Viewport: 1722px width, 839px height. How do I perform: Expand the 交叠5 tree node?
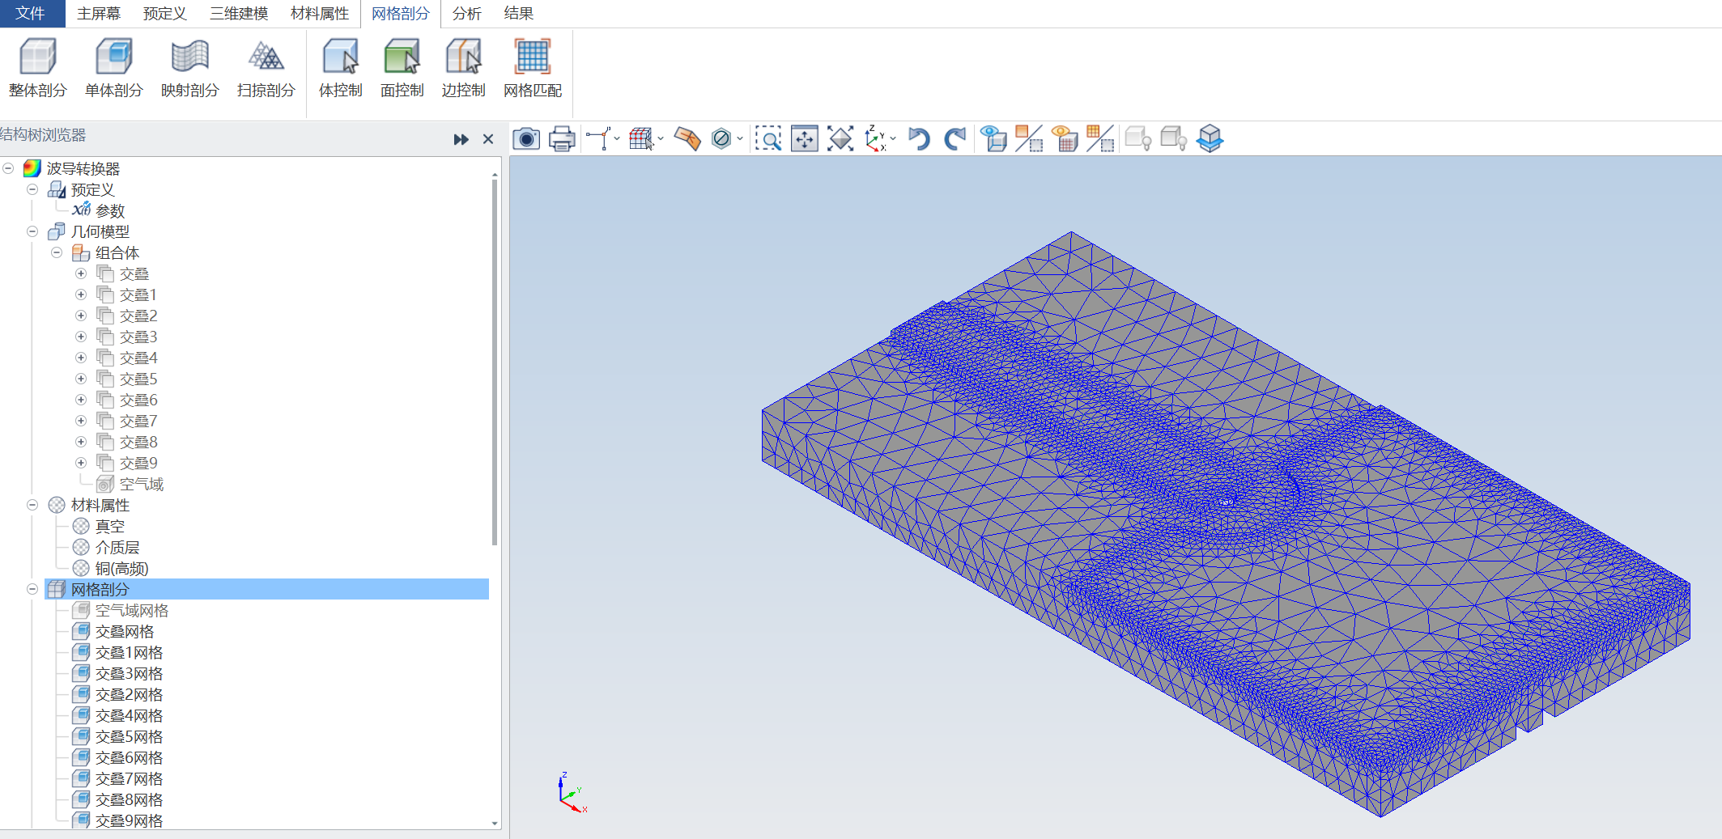81,379
